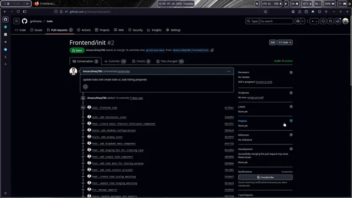Image resolution: width=352 pixels, height=198 pixels.
Task: Click the Unsubscribe notifications button
Action: pos(266,177)
